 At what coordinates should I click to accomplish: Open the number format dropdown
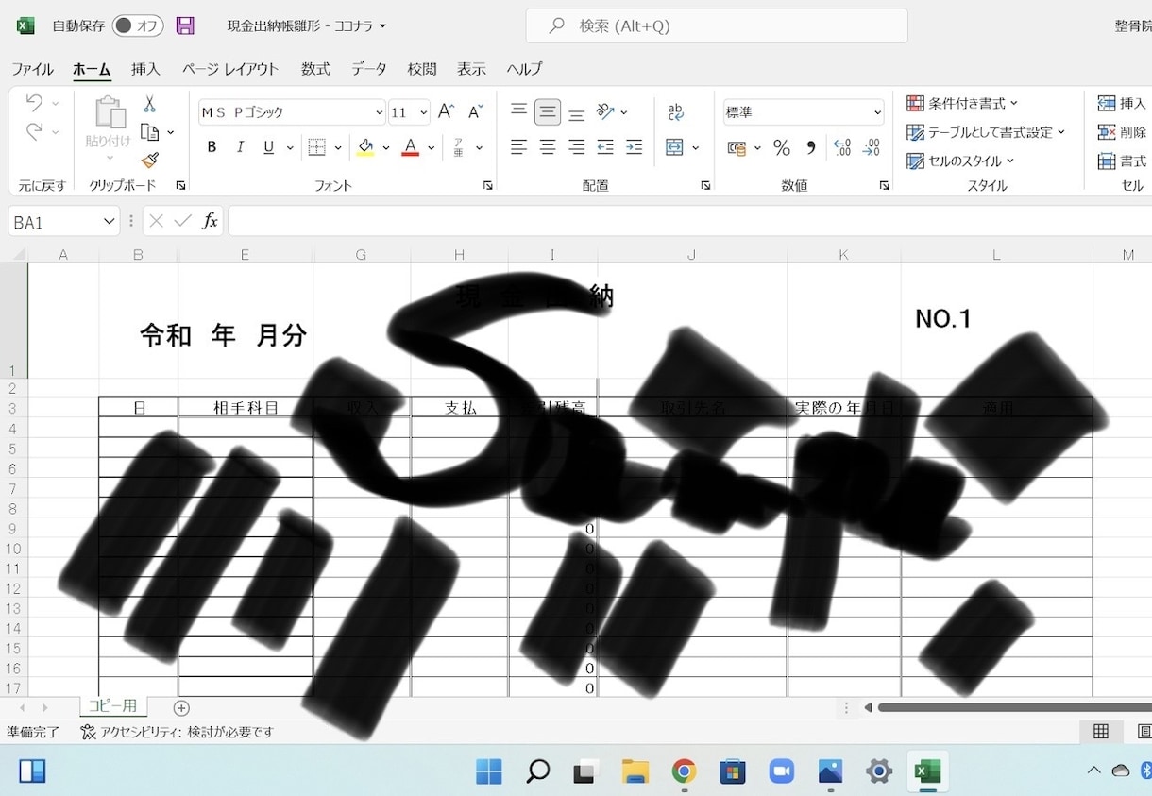[878, 112]
